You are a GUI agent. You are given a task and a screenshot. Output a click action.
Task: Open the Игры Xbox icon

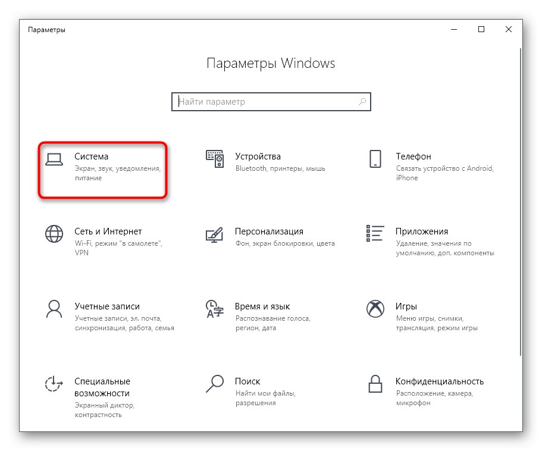375,309
